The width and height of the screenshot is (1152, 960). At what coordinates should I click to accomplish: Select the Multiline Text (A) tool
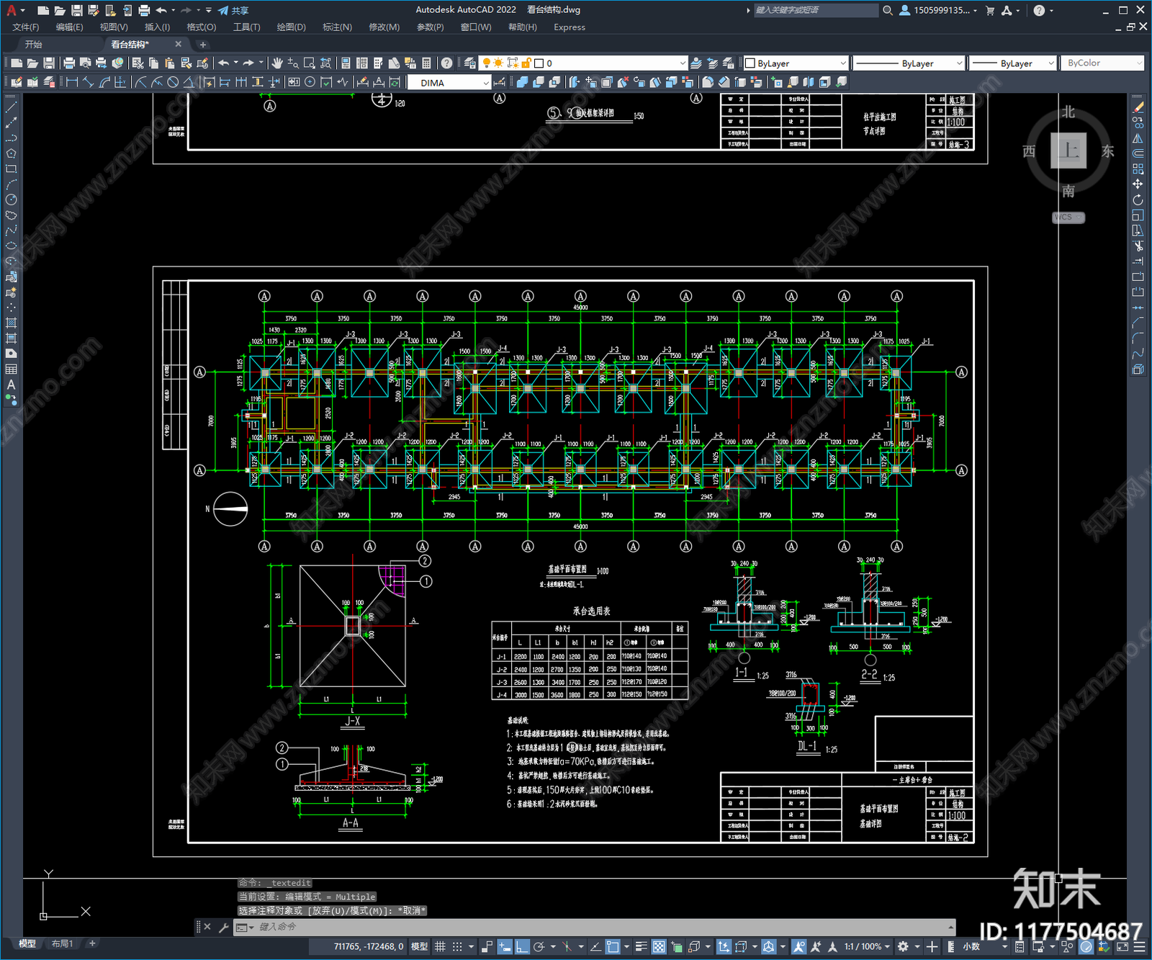point(11,385)
